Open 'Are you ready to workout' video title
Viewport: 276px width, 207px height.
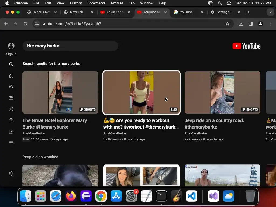pos(141,124)
